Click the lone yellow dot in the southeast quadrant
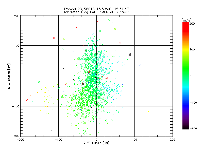 click(x=148, y=111)
